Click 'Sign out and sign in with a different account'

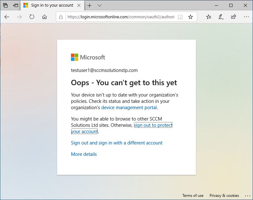116,143
